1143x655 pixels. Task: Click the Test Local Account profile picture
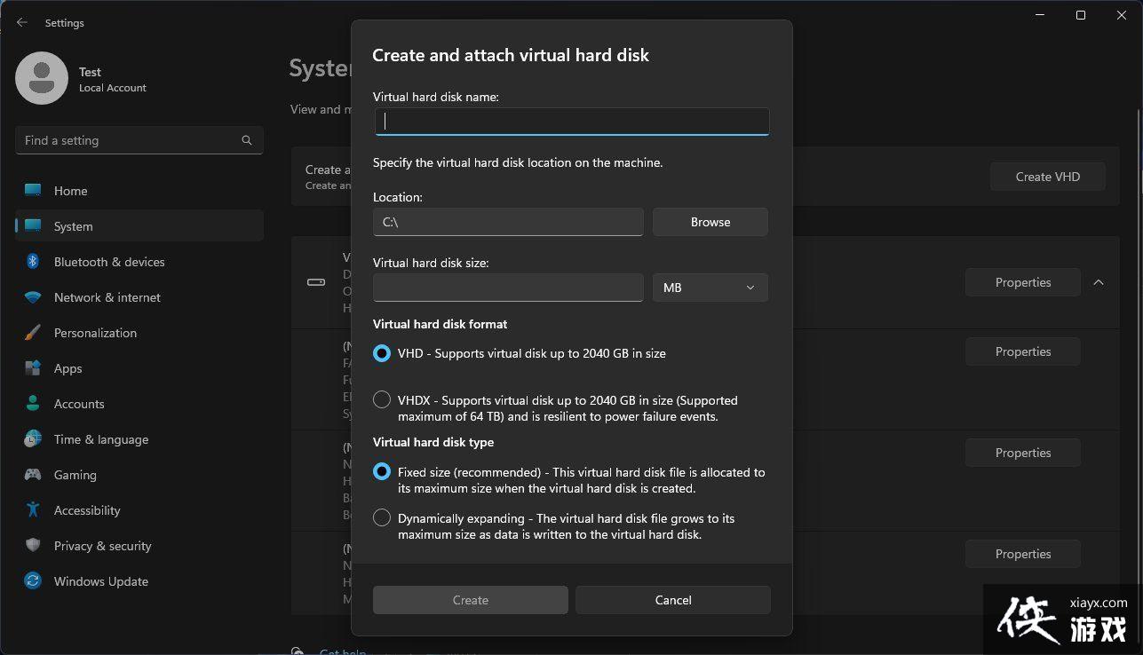pos(41,78)
